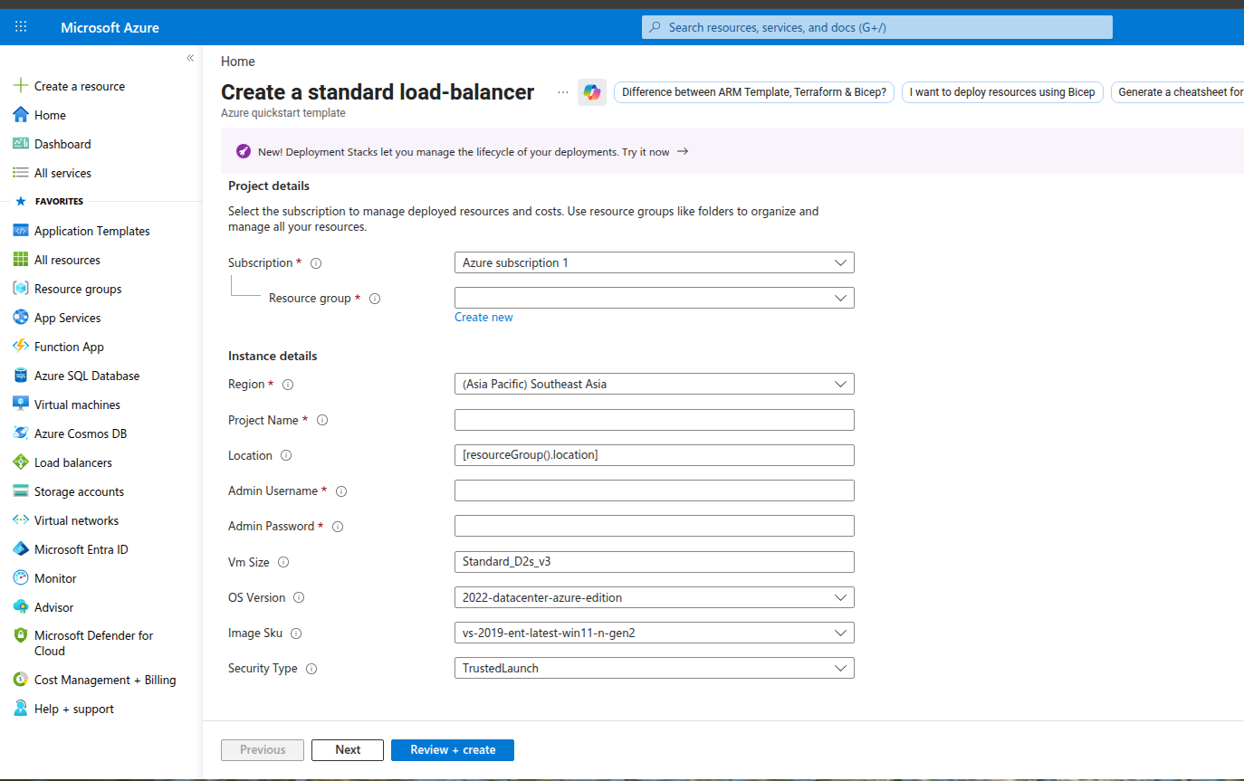Viewport: 1244px width, 781px height.
Task: Click the Project Name input field
Action: coord(655,420)
